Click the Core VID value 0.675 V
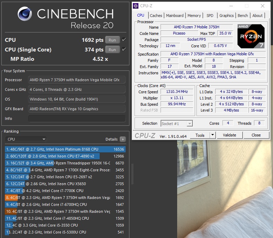This screenshot has height=238, width=273. click(220, 46)
